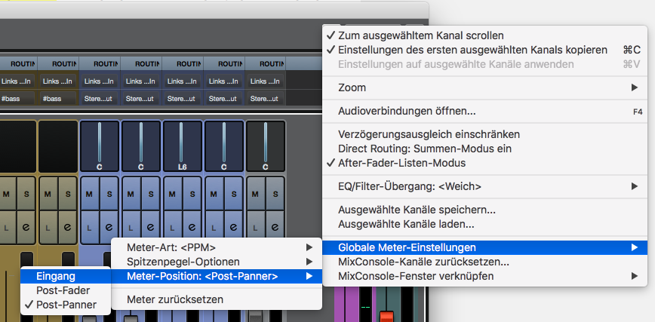Image resolution: width=655 pixels, height=322 pixels.
Task: Expand 'EQ/Filter-Übergang: <Weich>' submenu
Action: tap(484, 186)
